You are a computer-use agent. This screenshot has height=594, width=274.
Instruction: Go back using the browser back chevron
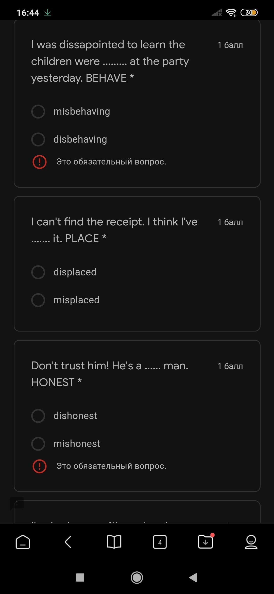pos(68,542)
